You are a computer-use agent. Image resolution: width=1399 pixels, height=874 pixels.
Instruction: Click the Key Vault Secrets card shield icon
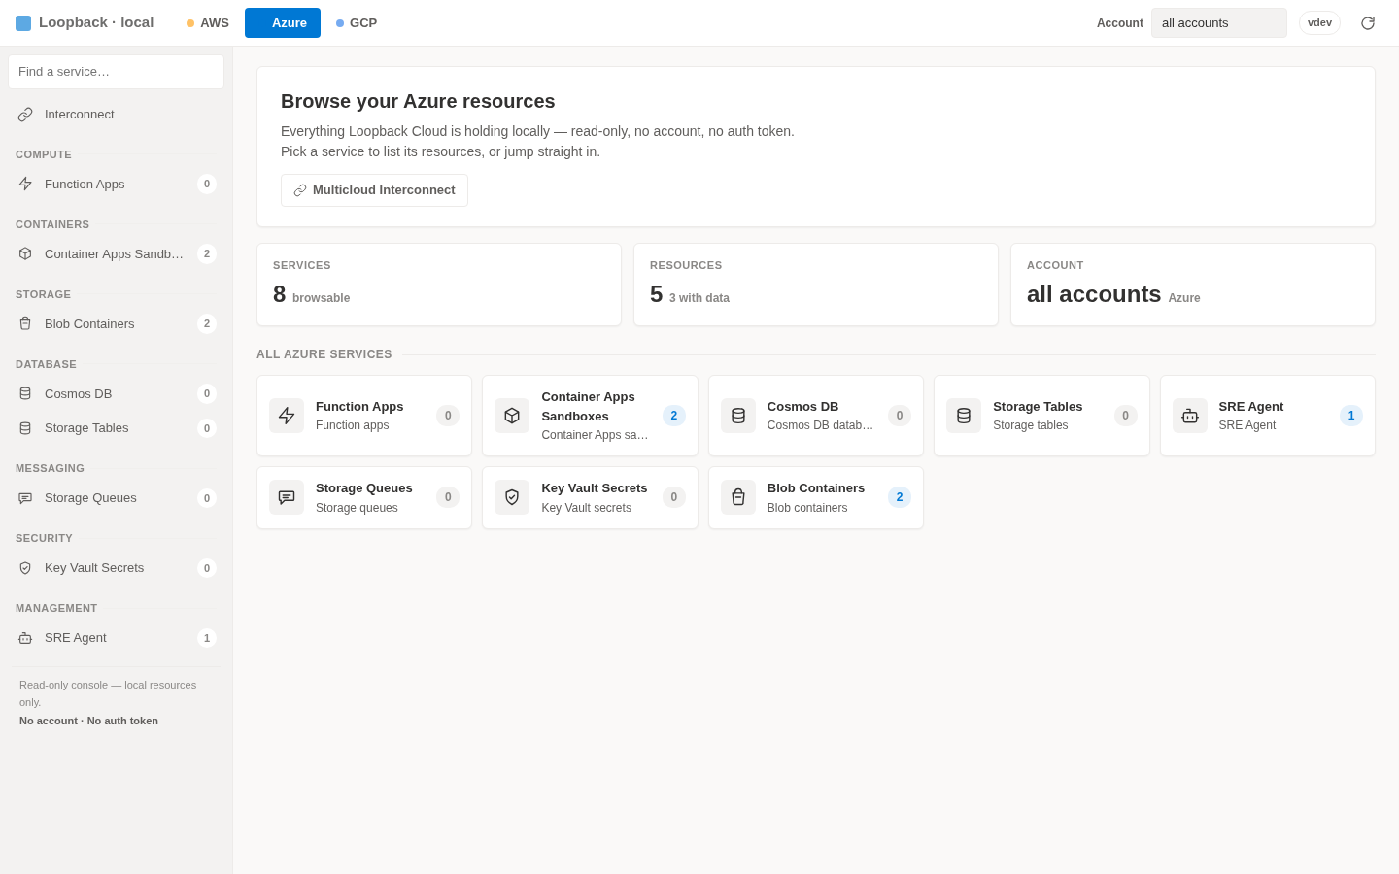[512, 497]
